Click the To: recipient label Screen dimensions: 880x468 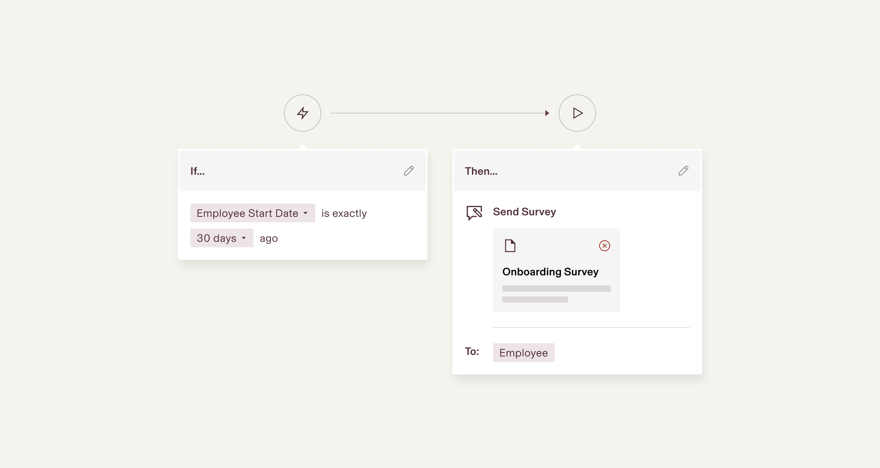472,351
